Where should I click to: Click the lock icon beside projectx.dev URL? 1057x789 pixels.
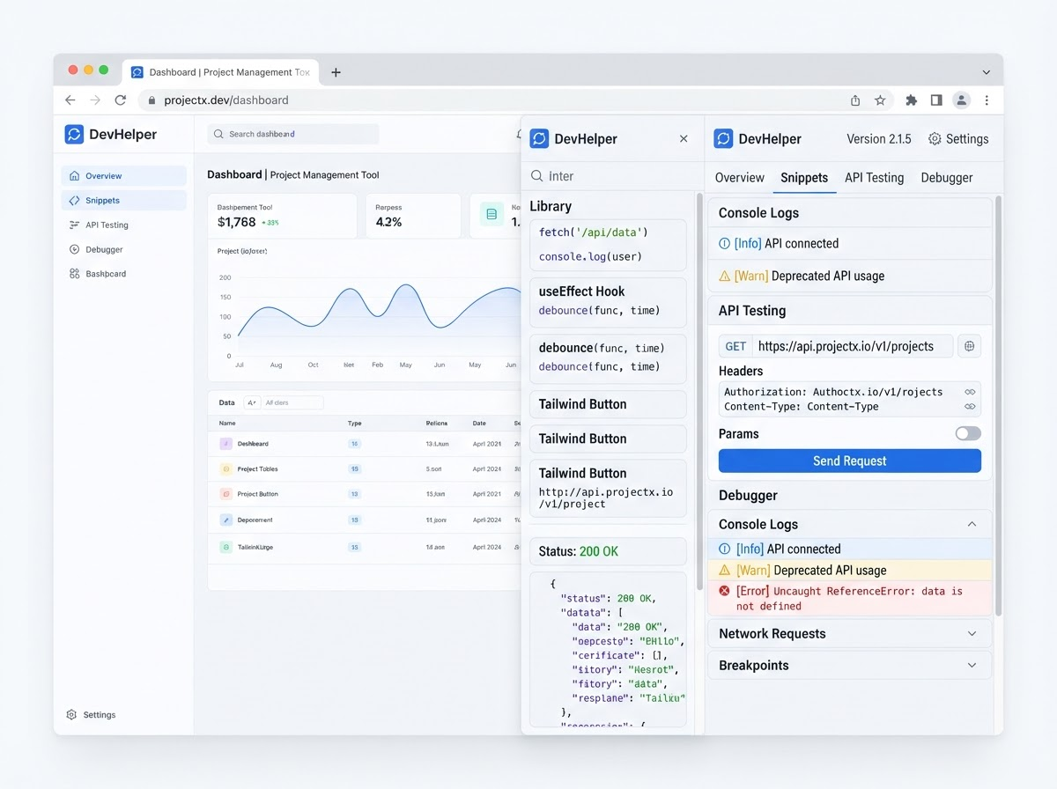pos(152,100)
